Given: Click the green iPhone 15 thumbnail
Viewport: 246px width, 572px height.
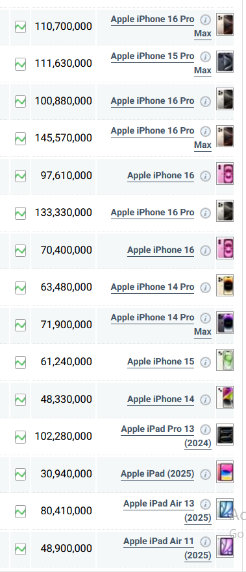Looking at the screenshot, I should coord(225,360).
